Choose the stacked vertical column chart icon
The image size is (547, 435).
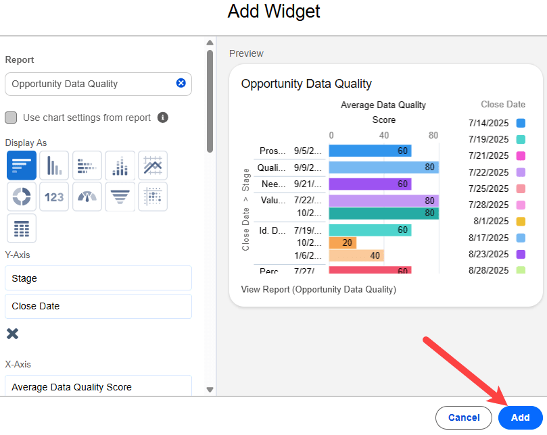[120, 165]
